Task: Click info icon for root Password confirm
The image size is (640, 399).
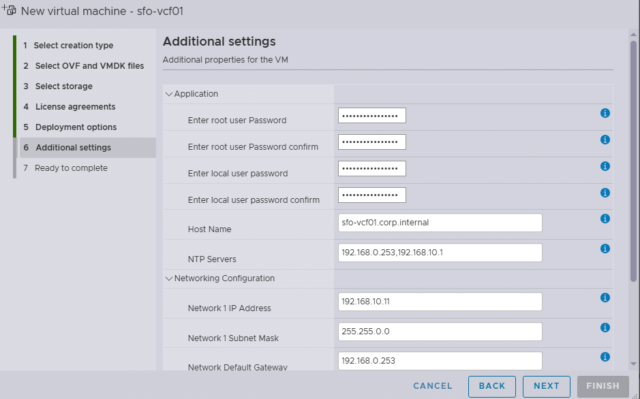Action: point(605,140)
